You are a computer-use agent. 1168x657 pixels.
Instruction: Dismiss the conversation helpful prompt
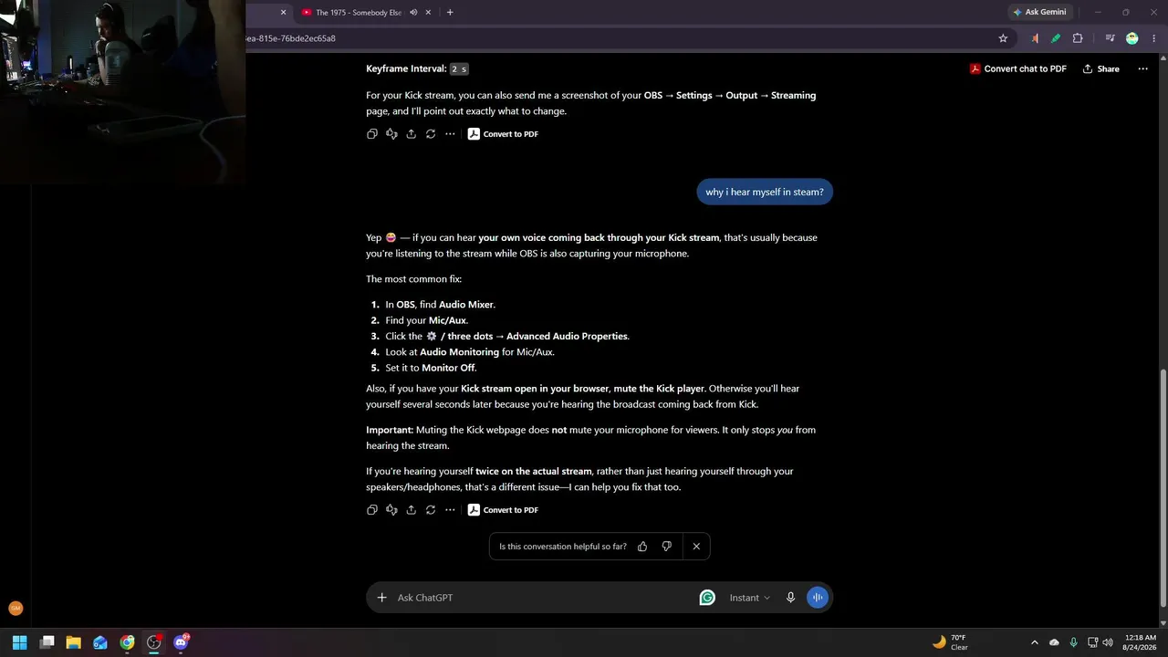pyautogui.click(x=696, y=547)
